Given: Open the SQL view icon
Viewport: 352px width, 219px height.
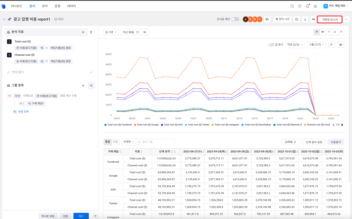Looking at the screenshot, I should (313, 19).
